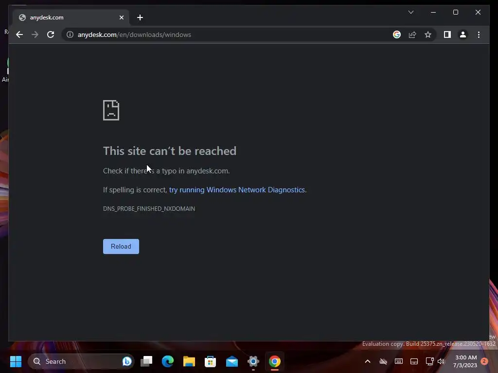Image resolution: width=498 pixels, height=373 pixels.
Task: Click the virtual touchpad tray icon
Action: (x=414, y=361)
